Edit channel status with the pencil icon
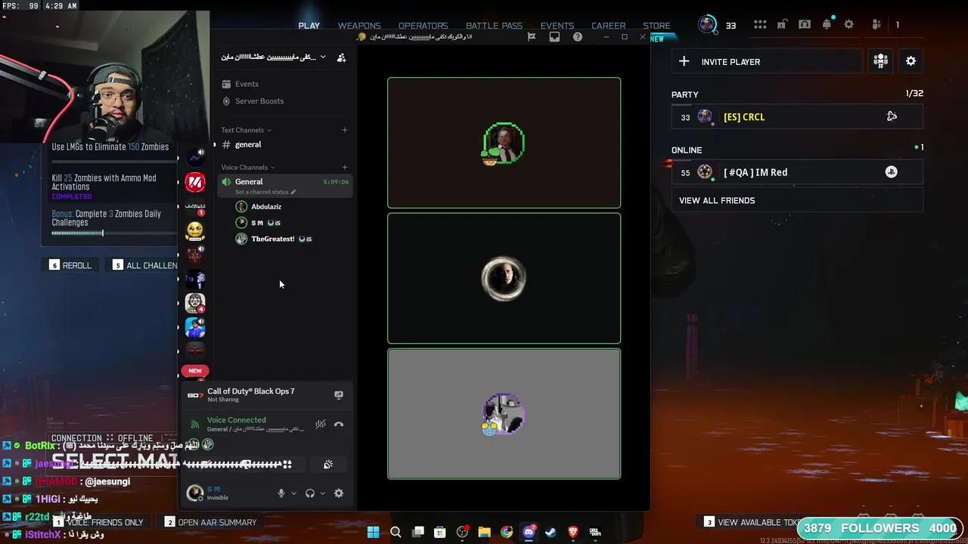Viewport: 968px width, 544px height. click(x=293, y=192)
